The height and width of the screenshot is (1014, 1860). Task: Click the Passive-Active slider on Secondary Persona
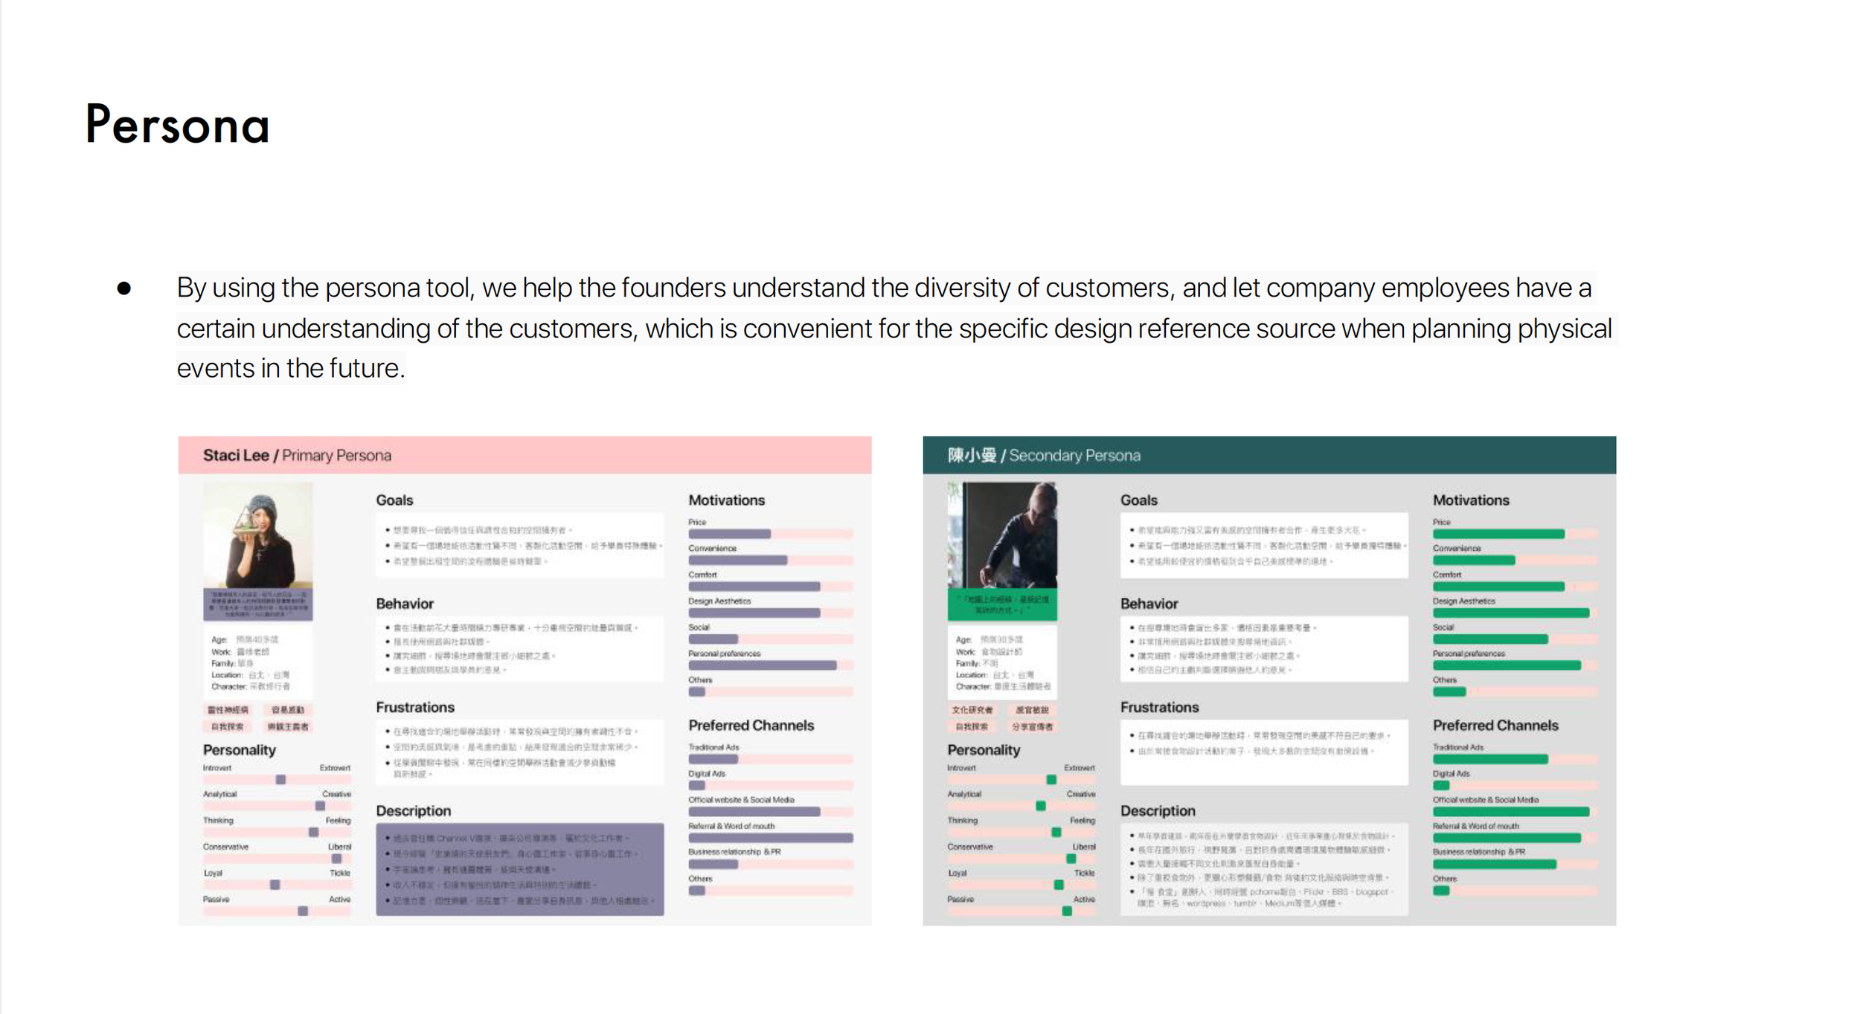point(1022,911)
